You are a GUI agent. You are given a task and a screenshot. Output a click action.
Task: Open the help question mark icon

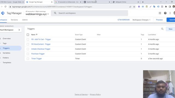(x=165, y=13)
